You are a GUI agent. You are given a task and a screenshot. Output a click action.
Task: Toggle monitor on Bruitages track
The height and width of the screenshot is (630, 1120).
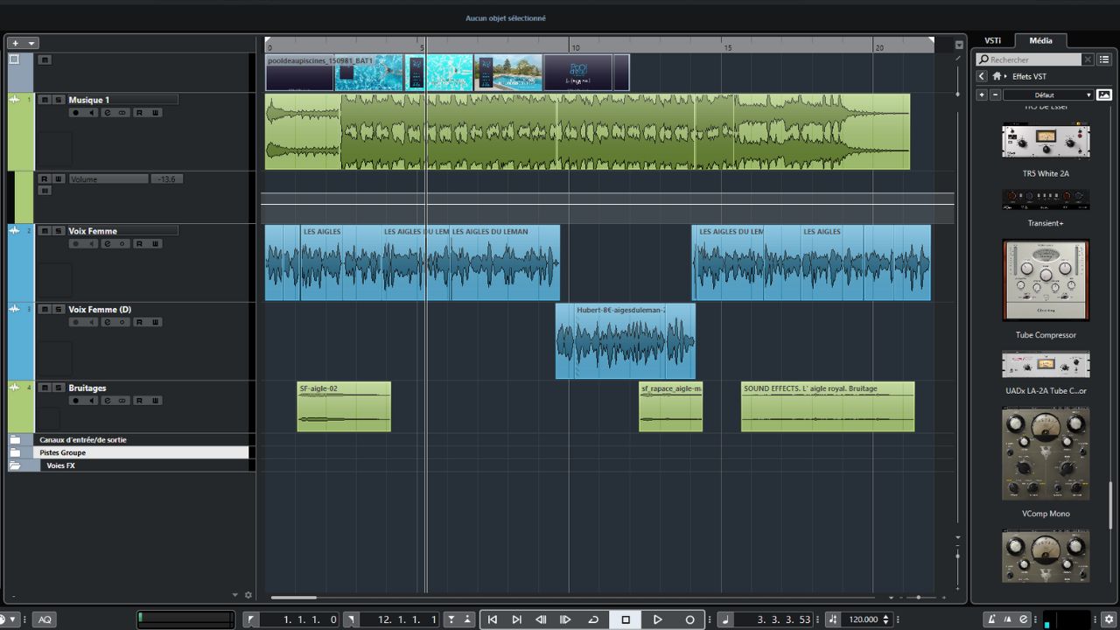tap(91, 401)
